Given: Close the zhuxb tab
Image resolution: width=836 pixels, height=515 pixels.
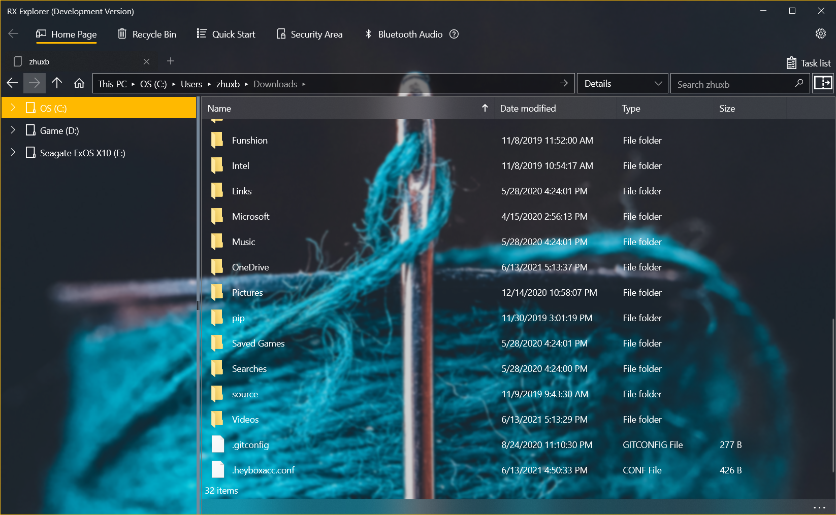Looking at the screenshot, I should 146,61.
